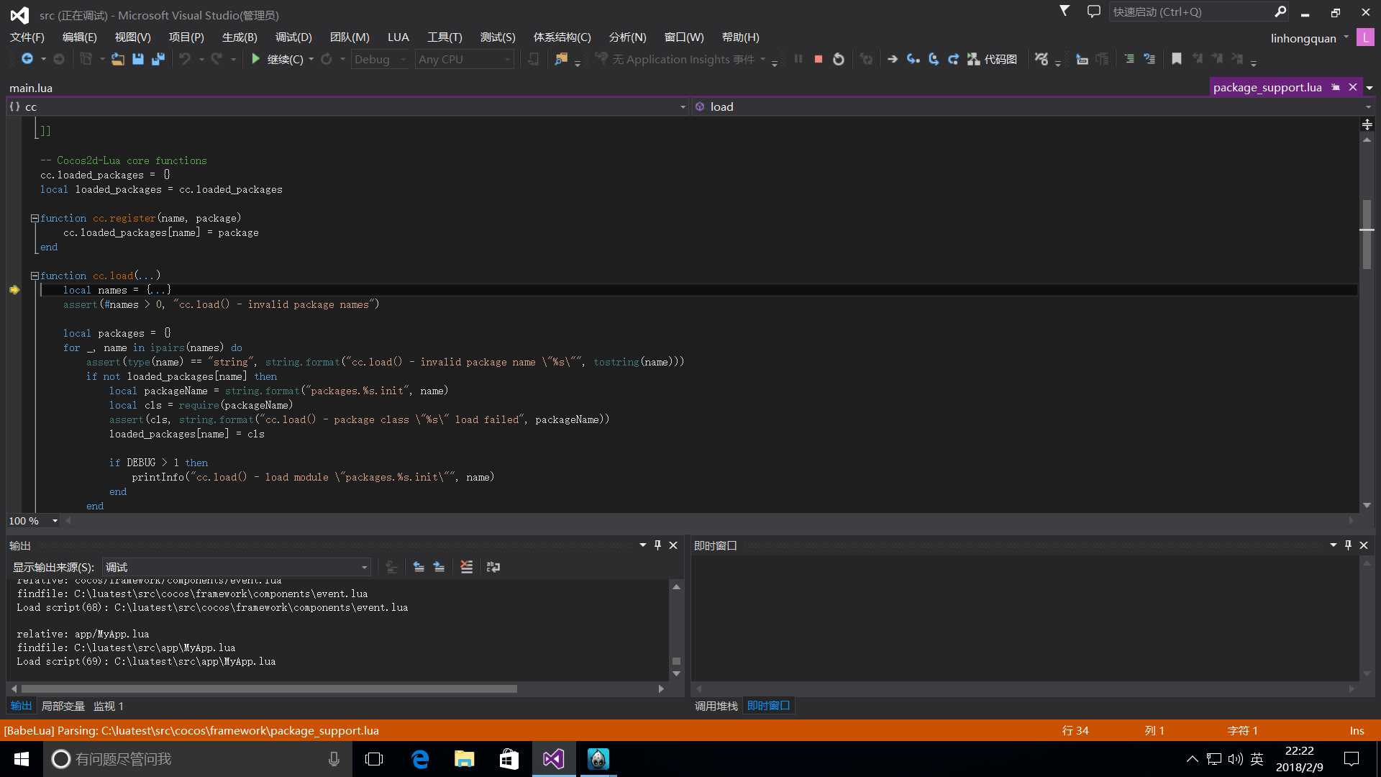Click the taskbar volume speaker icon

pos(1236,759)
